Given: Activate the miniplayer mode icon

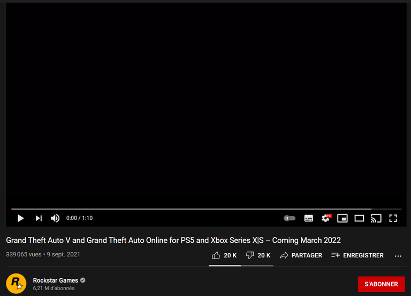Looking at the screenshot, I should (x=342, y=218).
